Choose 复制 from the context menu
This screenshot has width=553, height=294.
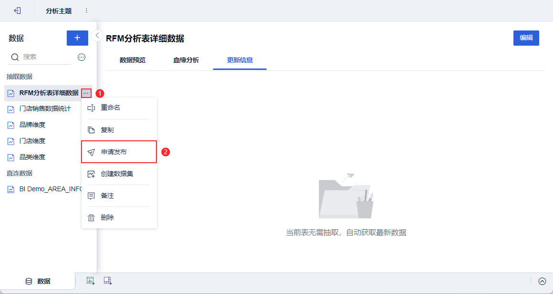pyautogui.click(x=107, y=130)
